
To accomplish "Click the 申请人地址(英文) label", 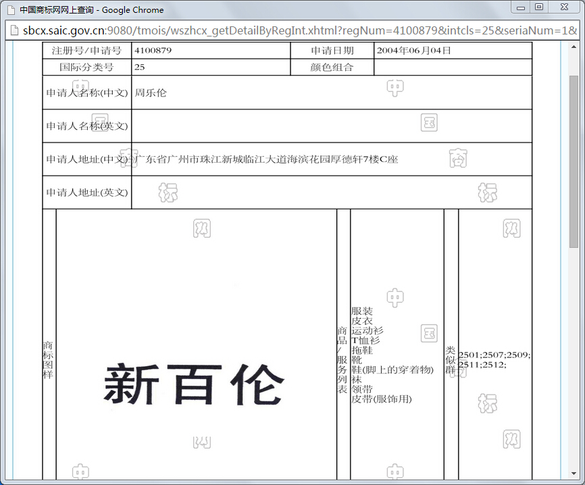I will pos(87,193).
